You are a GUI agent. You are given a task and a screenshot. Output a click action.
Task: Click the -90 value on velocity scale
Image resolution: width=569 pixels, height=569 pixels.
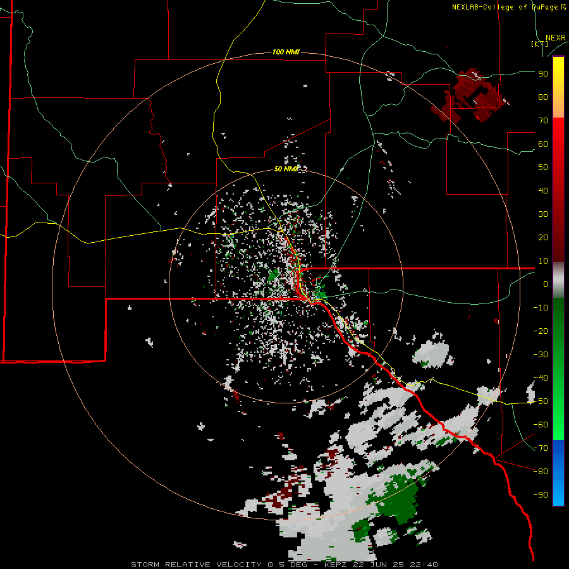541,495
